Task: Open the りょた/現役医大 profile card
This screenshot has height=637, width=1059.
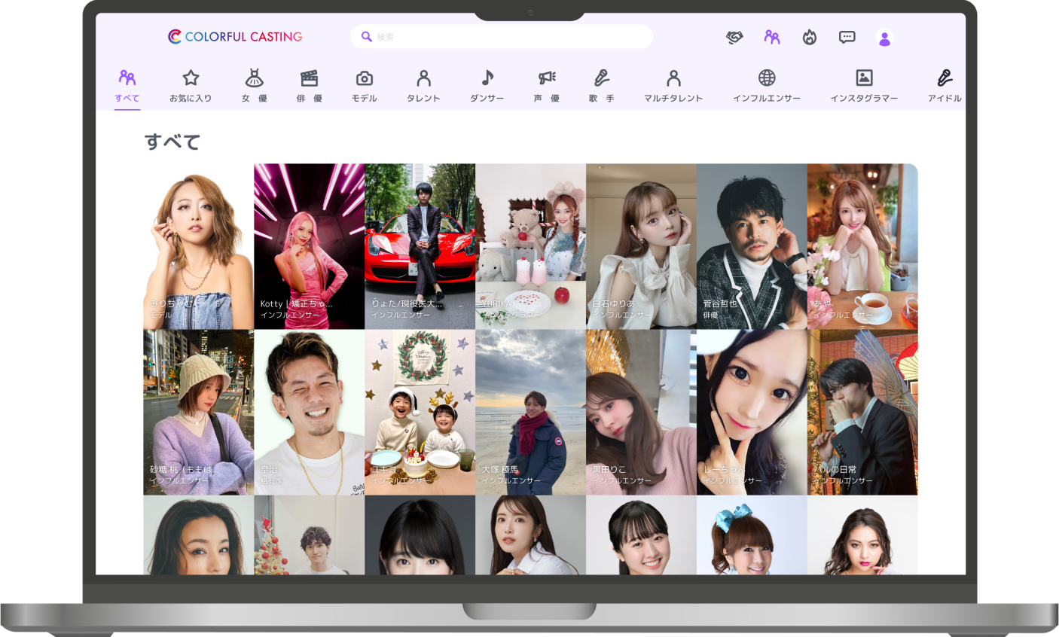Action: [420, 246]
